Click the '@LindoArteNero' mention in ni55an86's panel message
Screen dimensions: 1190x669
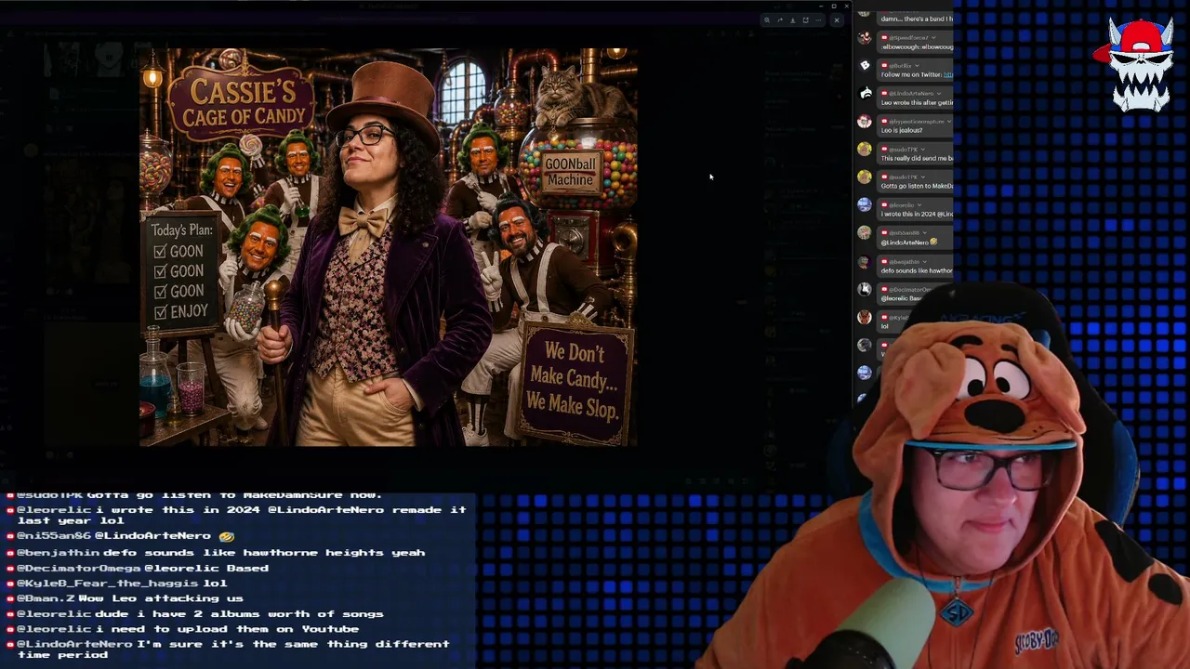[x=905, y=243]
